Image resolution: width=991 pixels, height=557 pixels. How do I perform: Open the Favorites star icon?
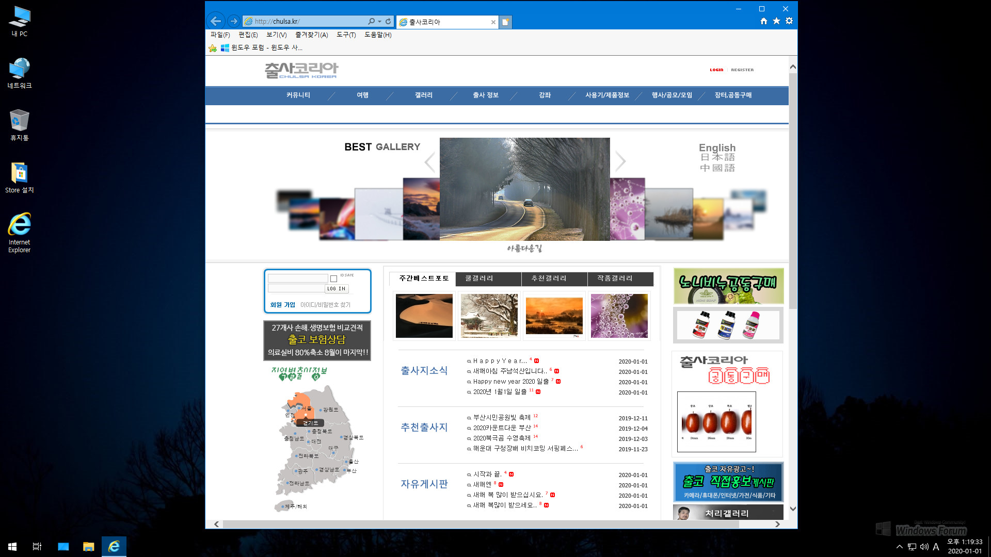776,21
